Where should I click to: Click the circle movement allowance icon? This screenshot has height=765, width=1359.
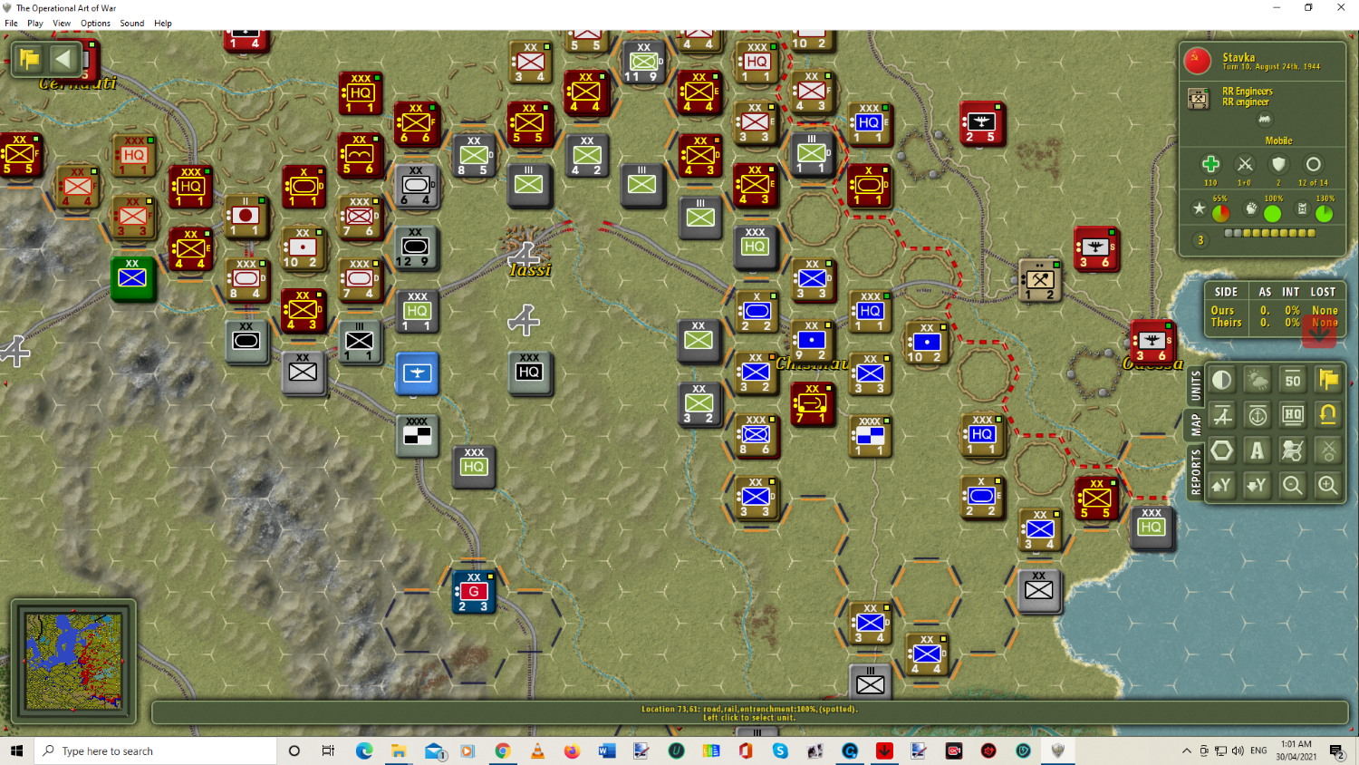tap(1313, 164)
